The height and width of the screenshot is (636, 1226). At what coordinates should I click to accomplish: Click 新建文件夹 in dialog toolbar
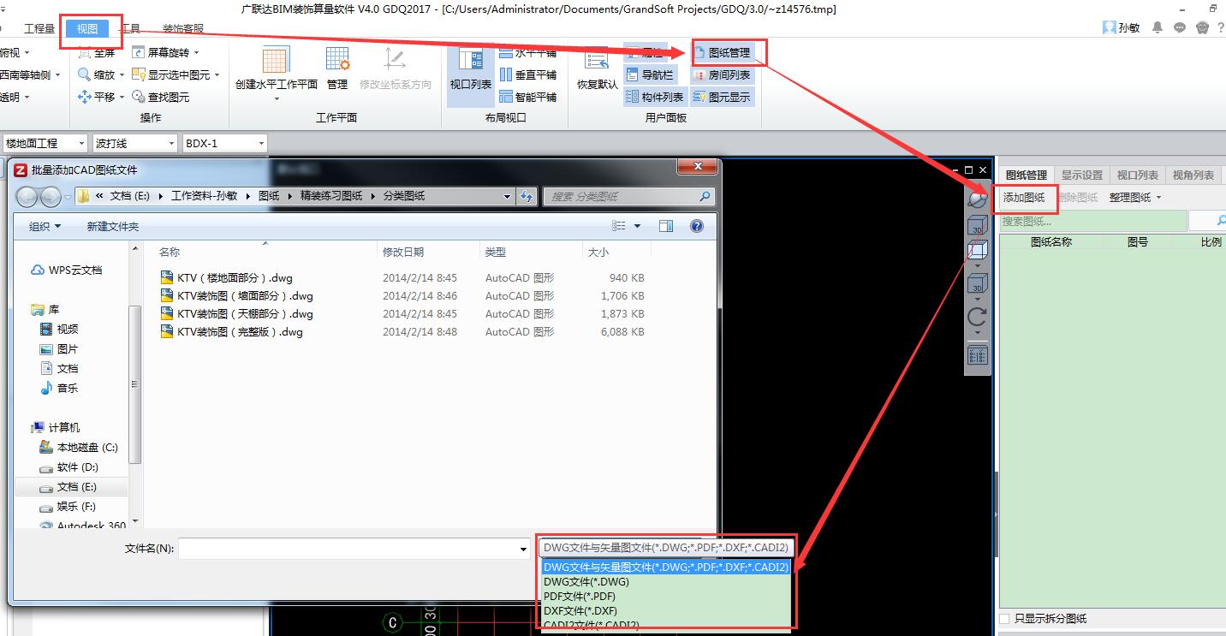tap(112, 226)
